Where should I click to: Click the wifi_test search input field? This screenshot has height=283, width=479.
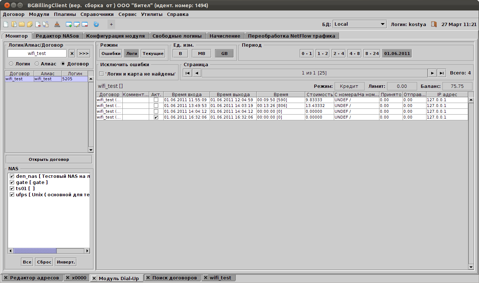37,53
